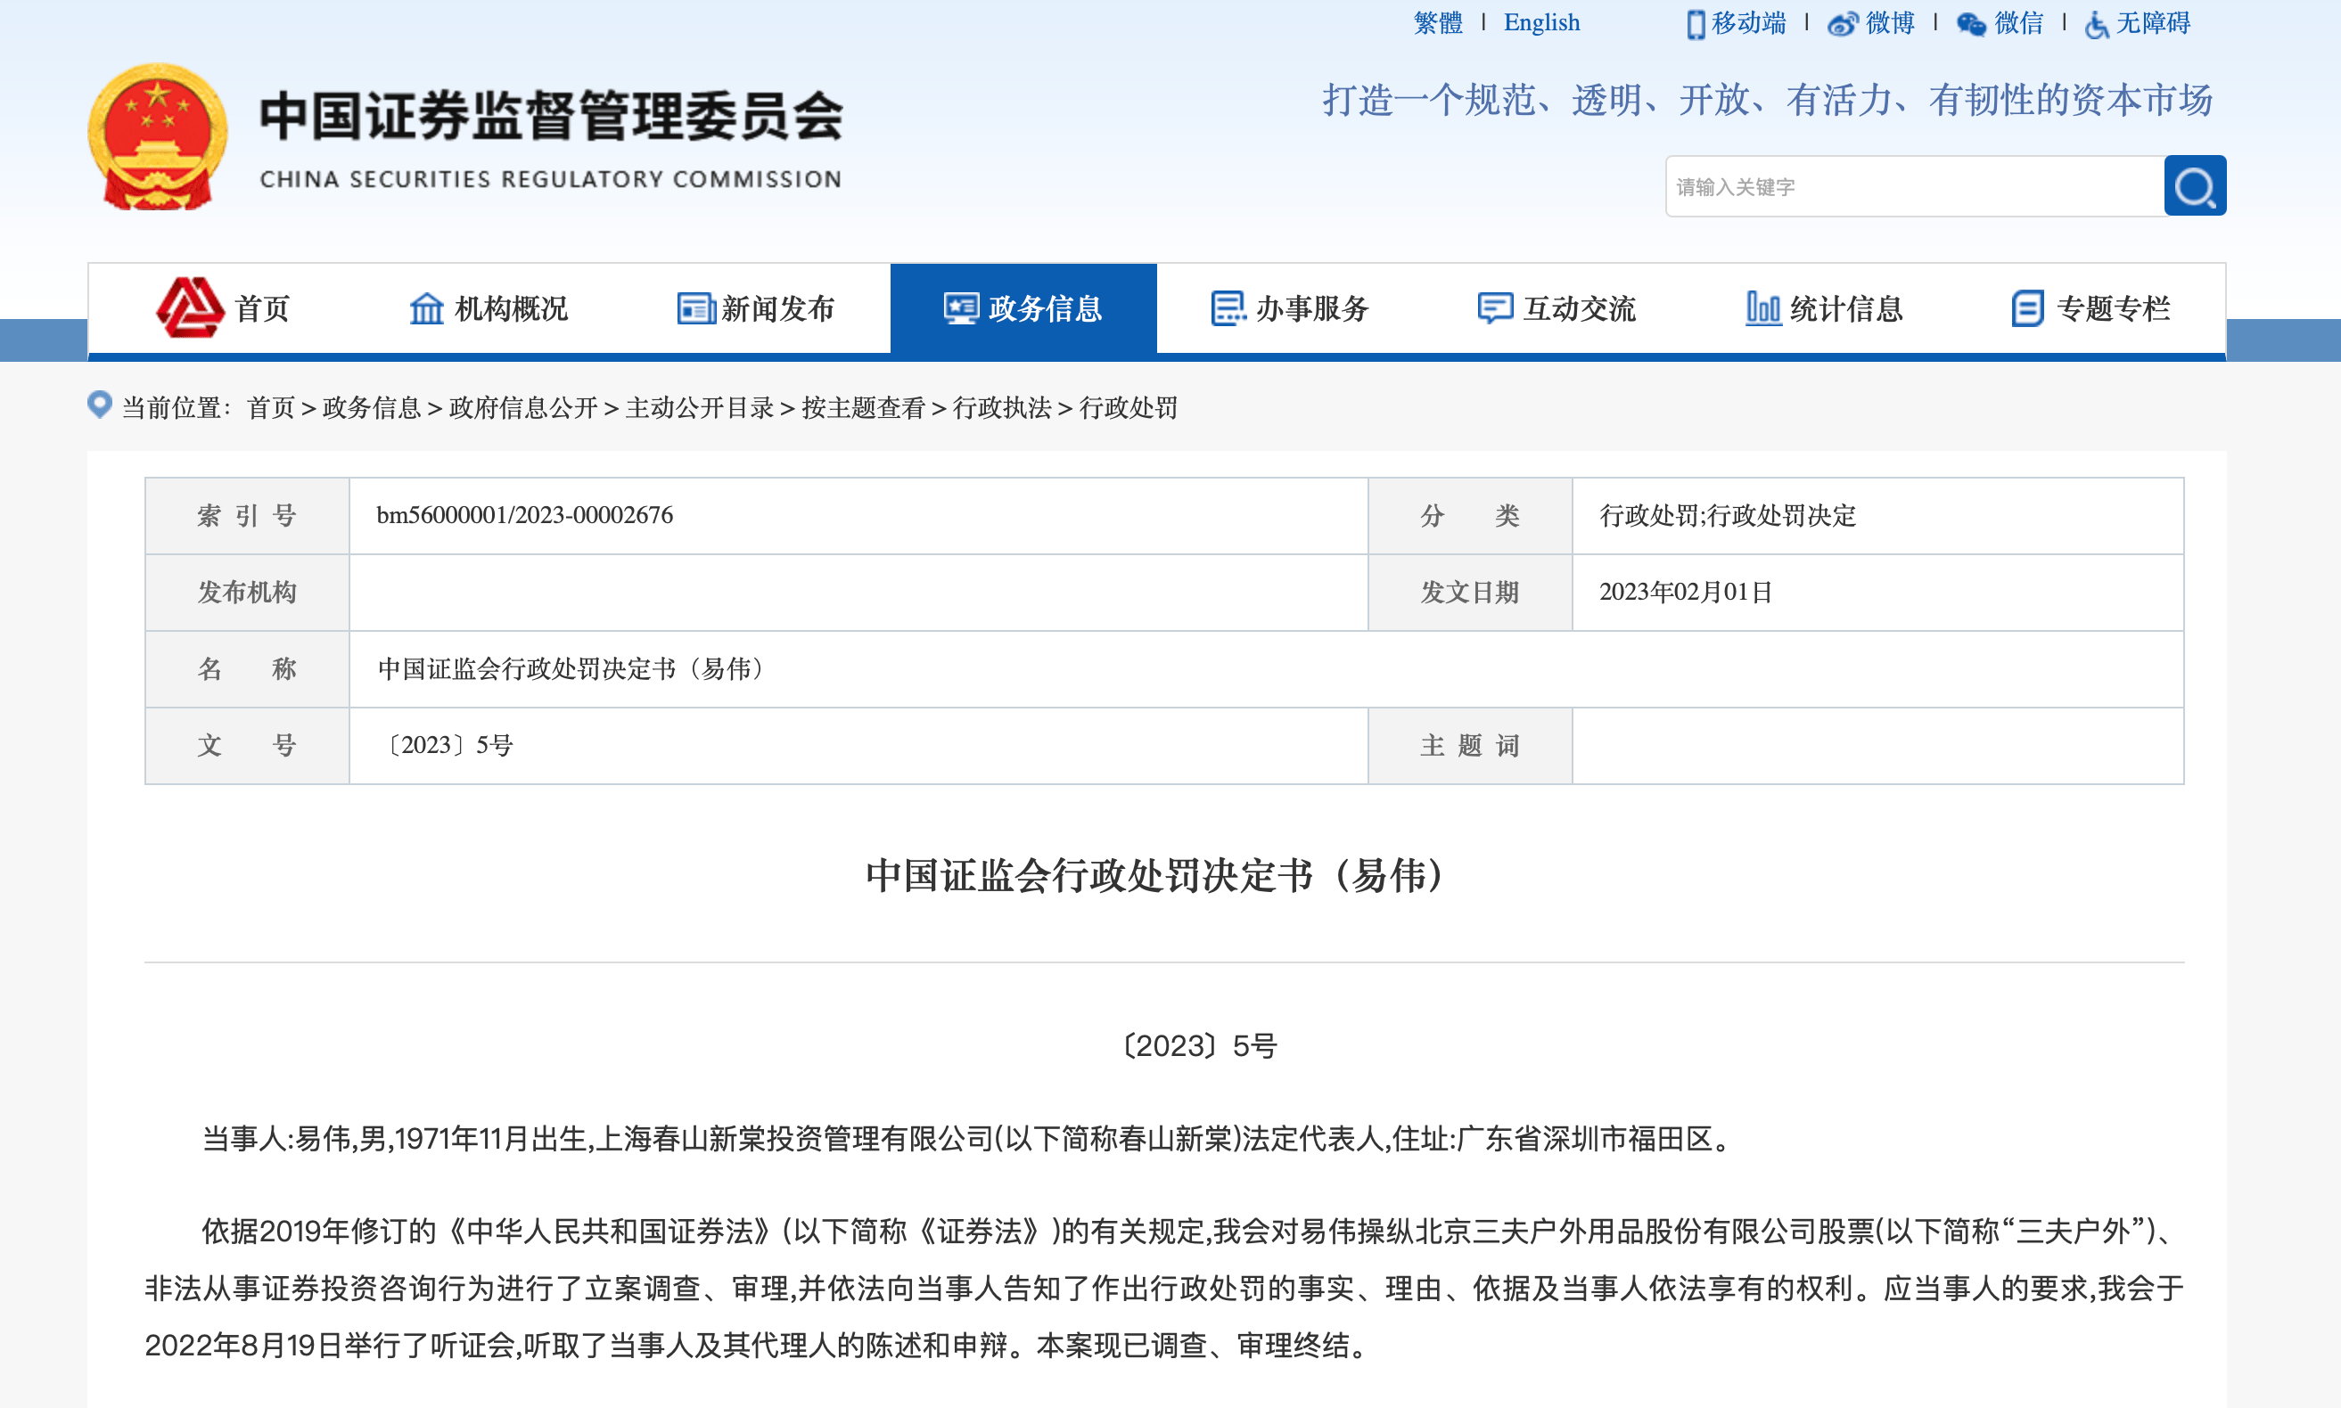Open the 专题专栏 navigation tab
This screenshot has height=1408, width=2341.
tap(2091, 308)
